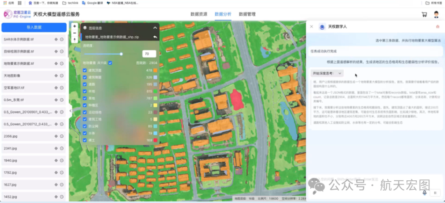
Task: Click the 导入数据 button
Action: [34, 27]
